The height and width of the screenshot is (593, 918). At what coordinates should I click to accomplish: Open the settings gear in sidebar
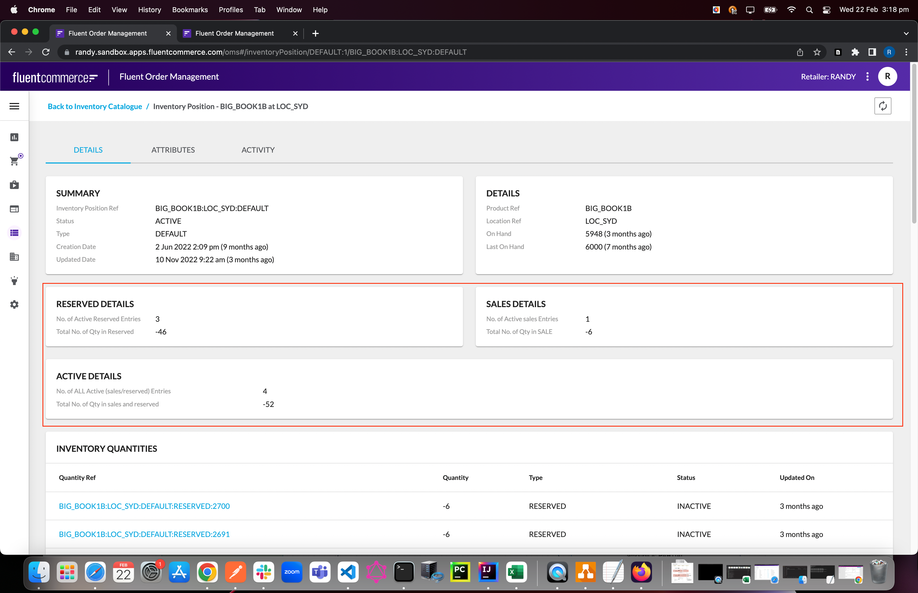[14, 304]
